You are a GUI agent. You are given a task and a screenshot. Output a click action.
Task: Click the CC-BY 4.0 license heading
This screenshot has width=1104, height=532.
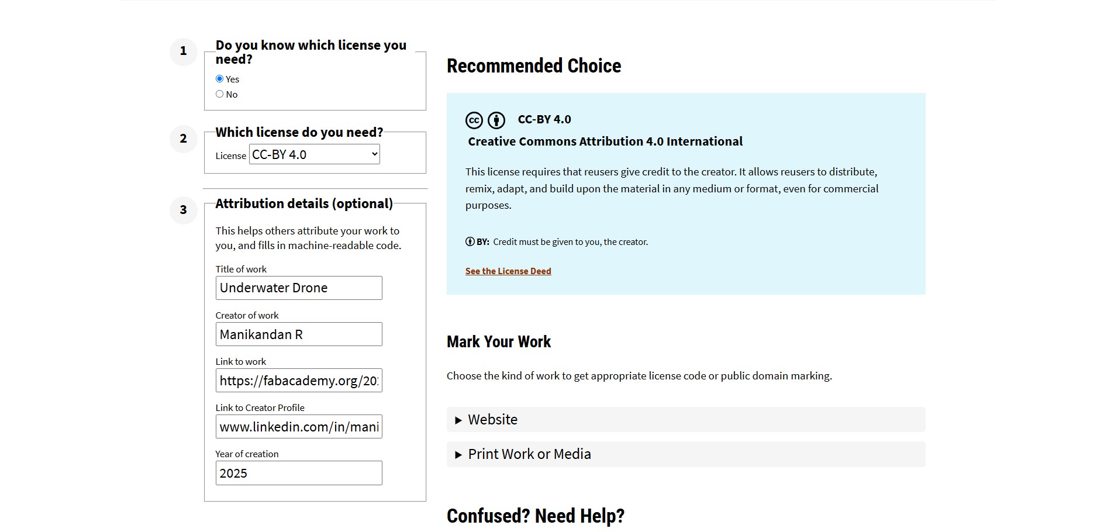pyautogui.click(x=544, y=119)
